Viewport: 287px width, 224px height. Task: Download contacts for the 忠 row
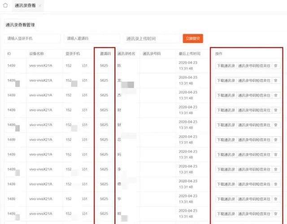tap(226, 140)
